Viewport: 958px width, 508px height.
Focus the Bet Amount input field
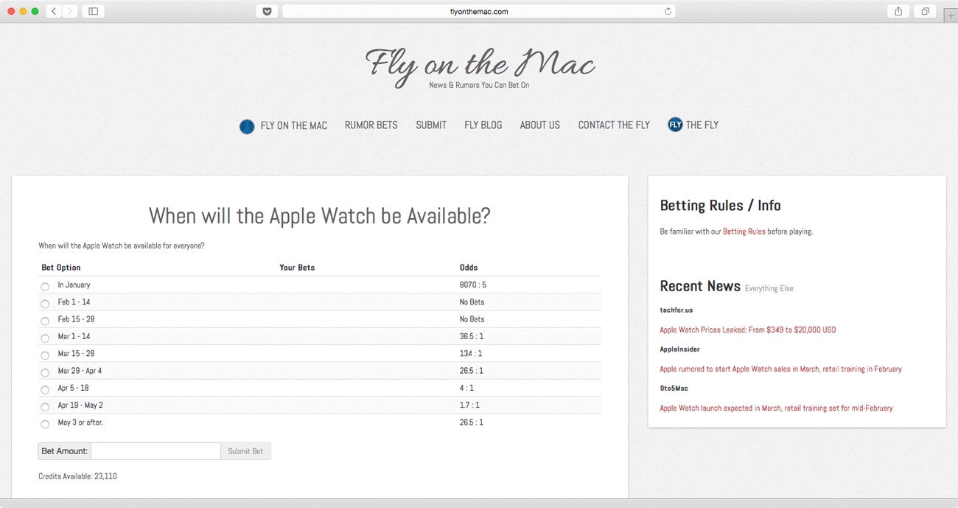155,451
